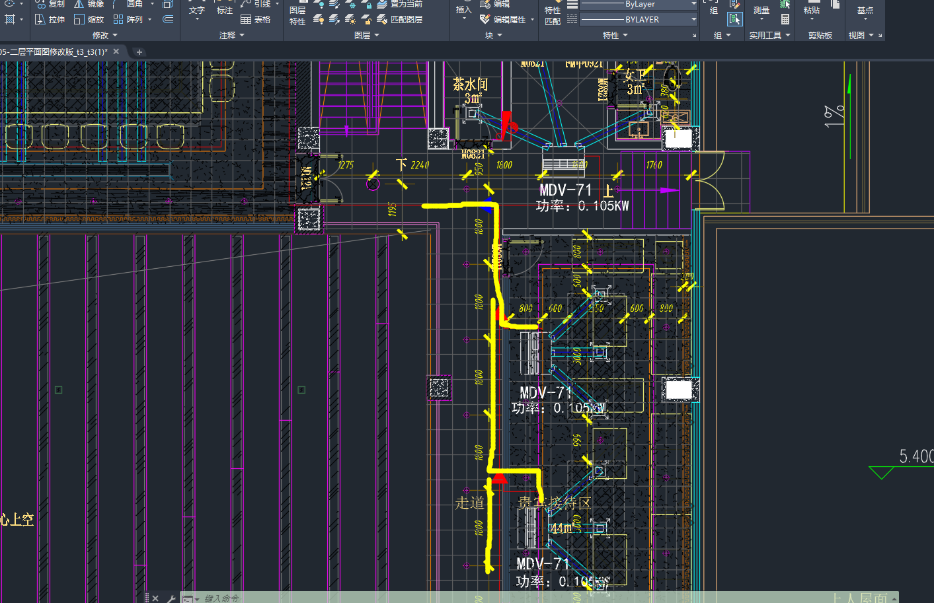Close the 二层平面图修改版 drawing tab
Viewport: 934px width, 603px height.
tap(116, 52)
